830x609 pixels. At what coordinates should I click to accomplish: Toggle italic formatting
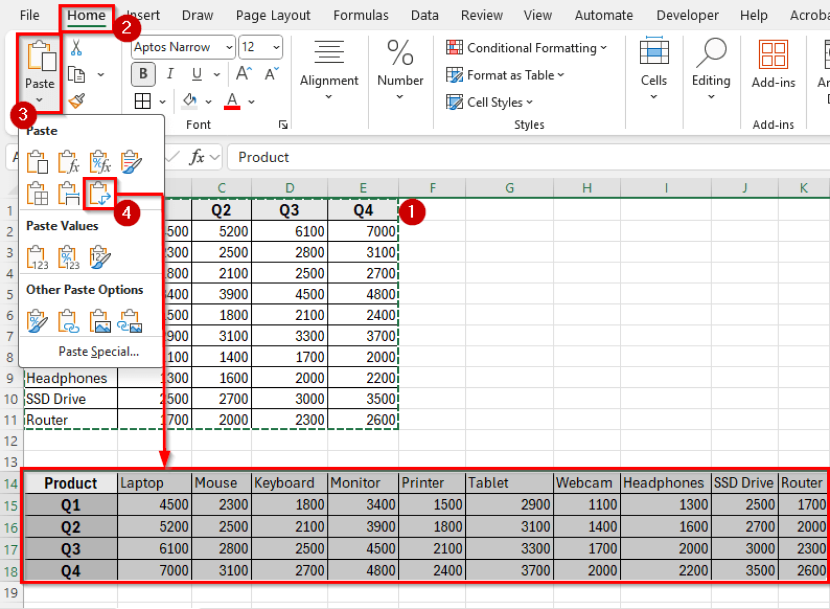click(170, 74)
